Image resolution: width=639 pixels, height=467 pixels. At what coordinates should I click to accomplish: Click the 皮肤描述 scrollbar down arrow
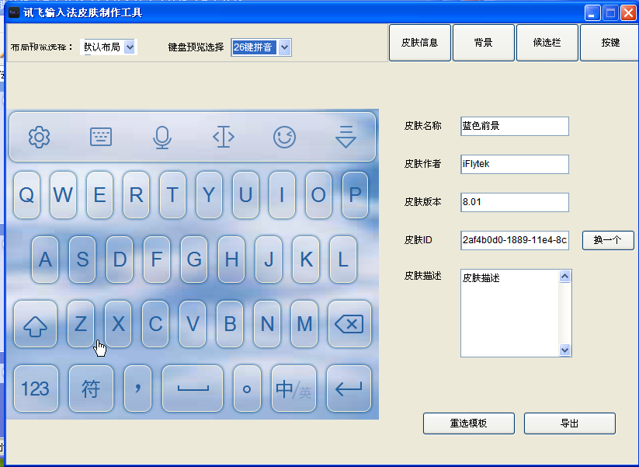[x=565, y=351]
